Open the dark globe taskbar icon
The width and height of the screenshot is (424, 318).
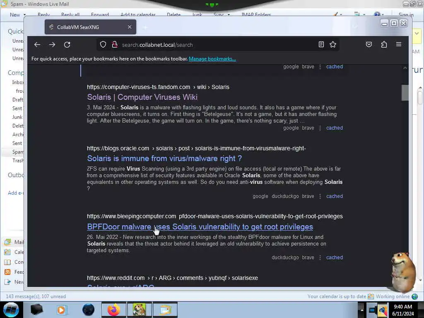point(88,310)
